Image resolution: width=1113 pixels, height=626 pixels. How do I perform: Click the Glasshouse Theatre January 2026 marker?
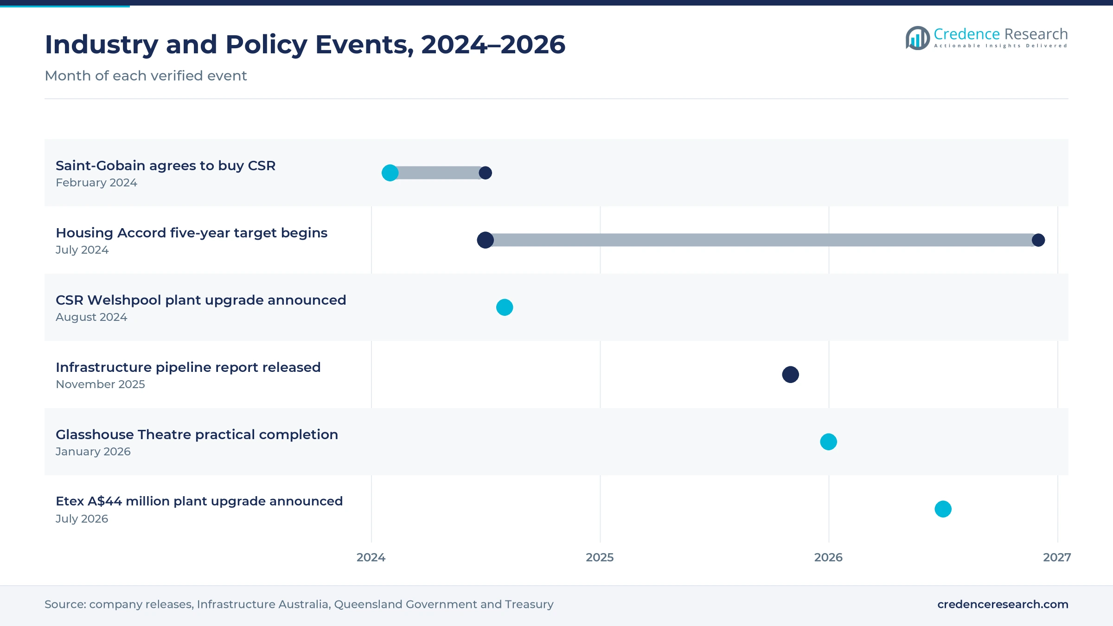828,442
